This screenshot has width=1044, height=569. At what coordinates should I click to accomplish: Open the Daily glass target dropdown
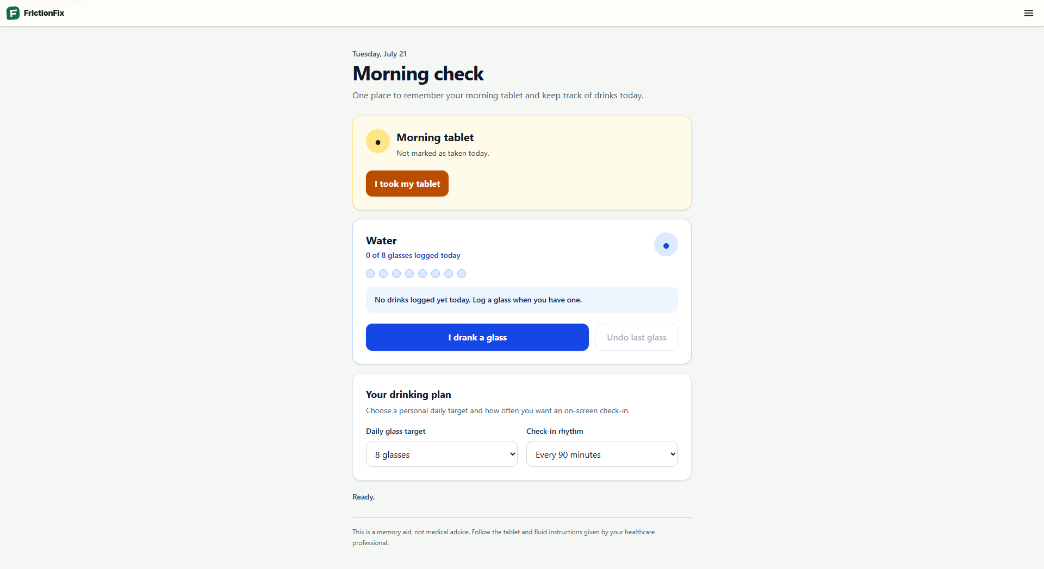pyautogui.click(x=442, y=454)
